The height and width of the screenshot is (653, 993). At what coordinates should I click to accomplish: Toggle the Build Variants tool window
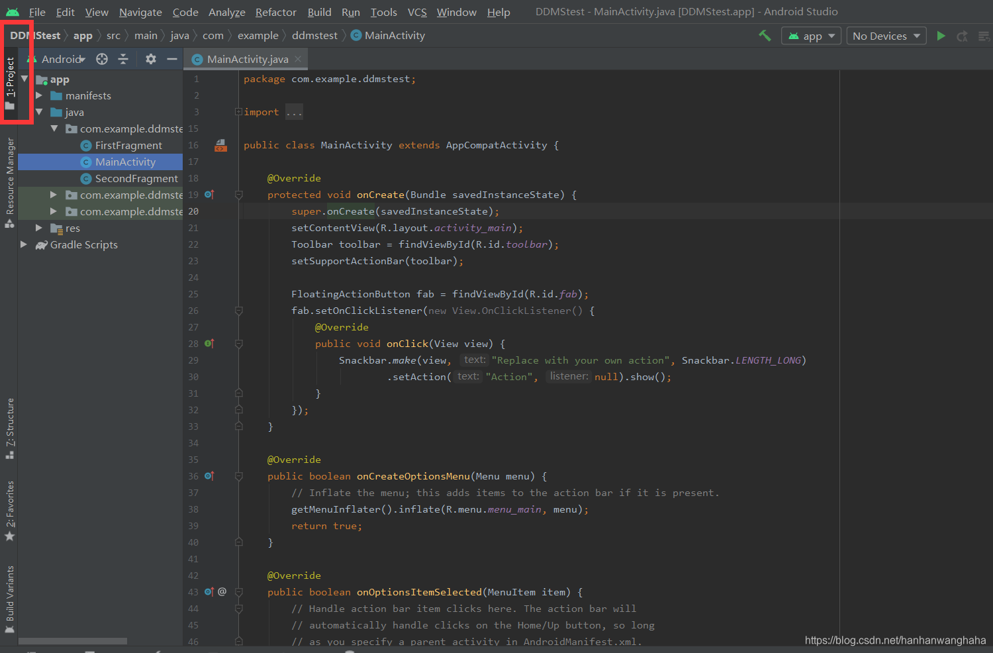[10, 600]
